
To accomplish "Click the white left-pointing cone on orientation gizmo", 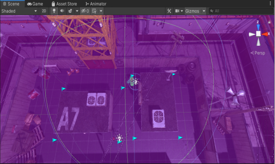I will pos(252,34).
